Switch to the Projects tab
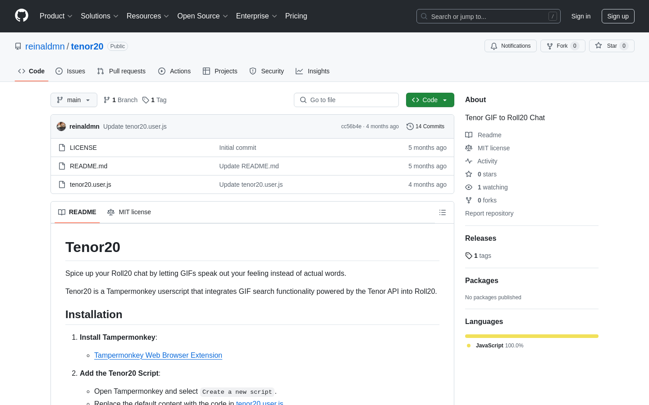The image size is (649, 405). pyautogui.click(x=220, y=71)
